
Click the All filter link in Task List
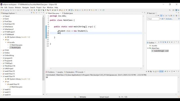point(162,19)
